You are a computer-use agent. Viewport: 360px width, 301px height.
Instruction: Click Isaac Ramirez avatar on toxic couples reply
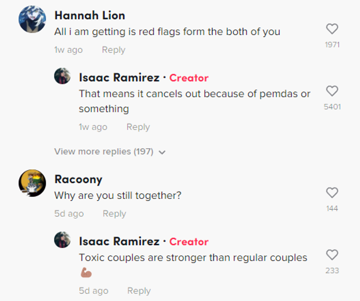[62, 240]
